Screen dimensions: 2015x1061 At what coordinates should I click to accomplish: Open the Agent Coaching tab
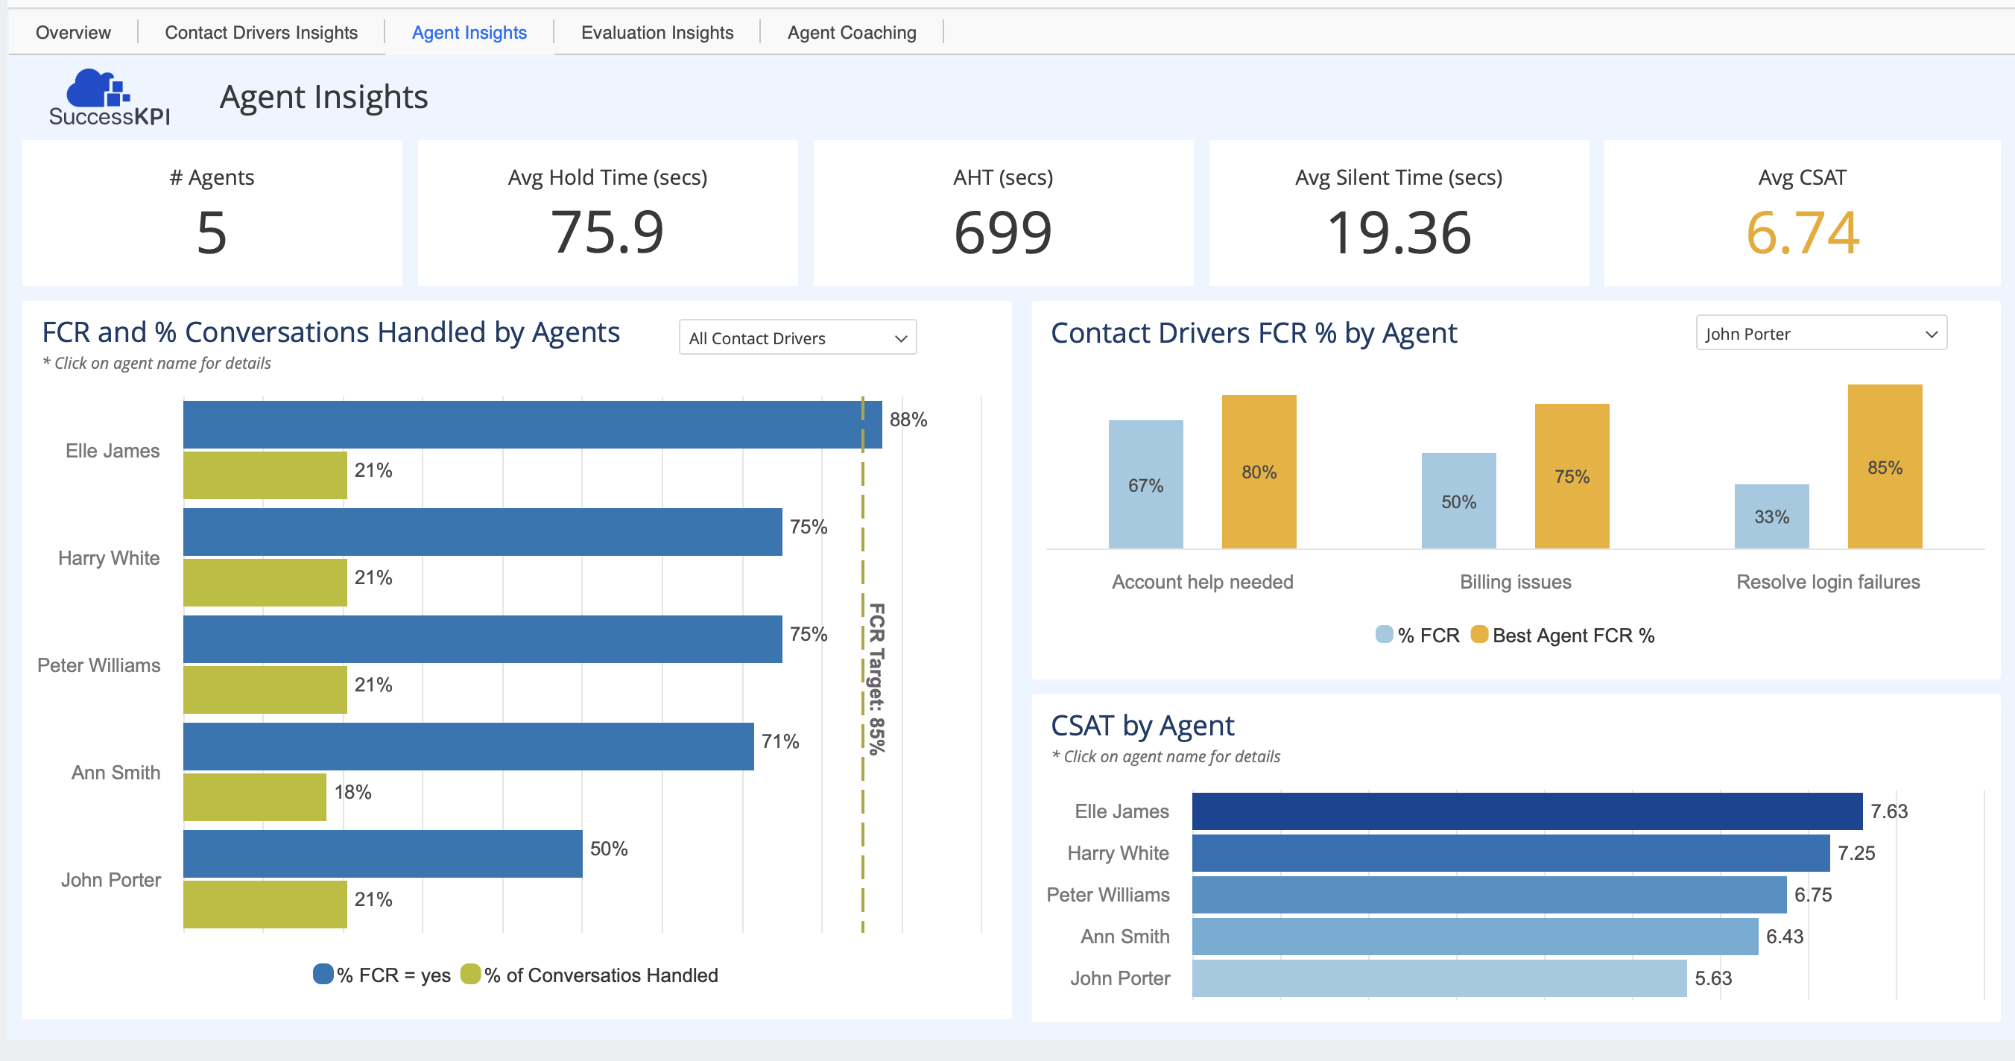point(851,32)
